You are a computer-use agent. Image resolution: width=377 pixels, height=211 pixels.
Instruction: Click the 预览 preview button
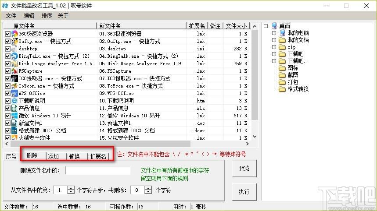244,169
